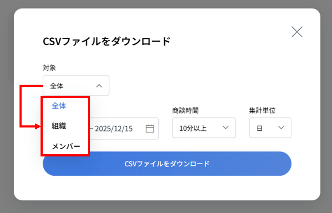
Task: Expand the 日 aggregation unit dropdown
Action: pos(270,128)
